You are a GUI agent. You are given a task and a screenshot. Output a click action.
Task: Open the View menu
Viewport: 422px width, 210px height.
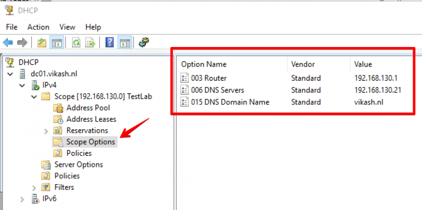68,27
